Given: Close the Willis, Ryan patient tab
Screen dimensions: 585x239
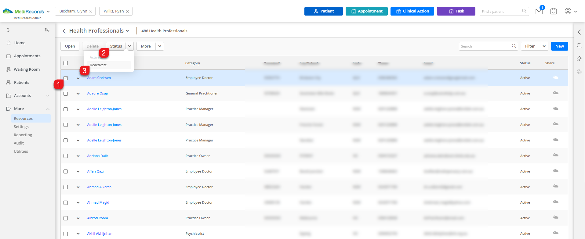Looking at the screenshot, I should (x=127, y=12).
